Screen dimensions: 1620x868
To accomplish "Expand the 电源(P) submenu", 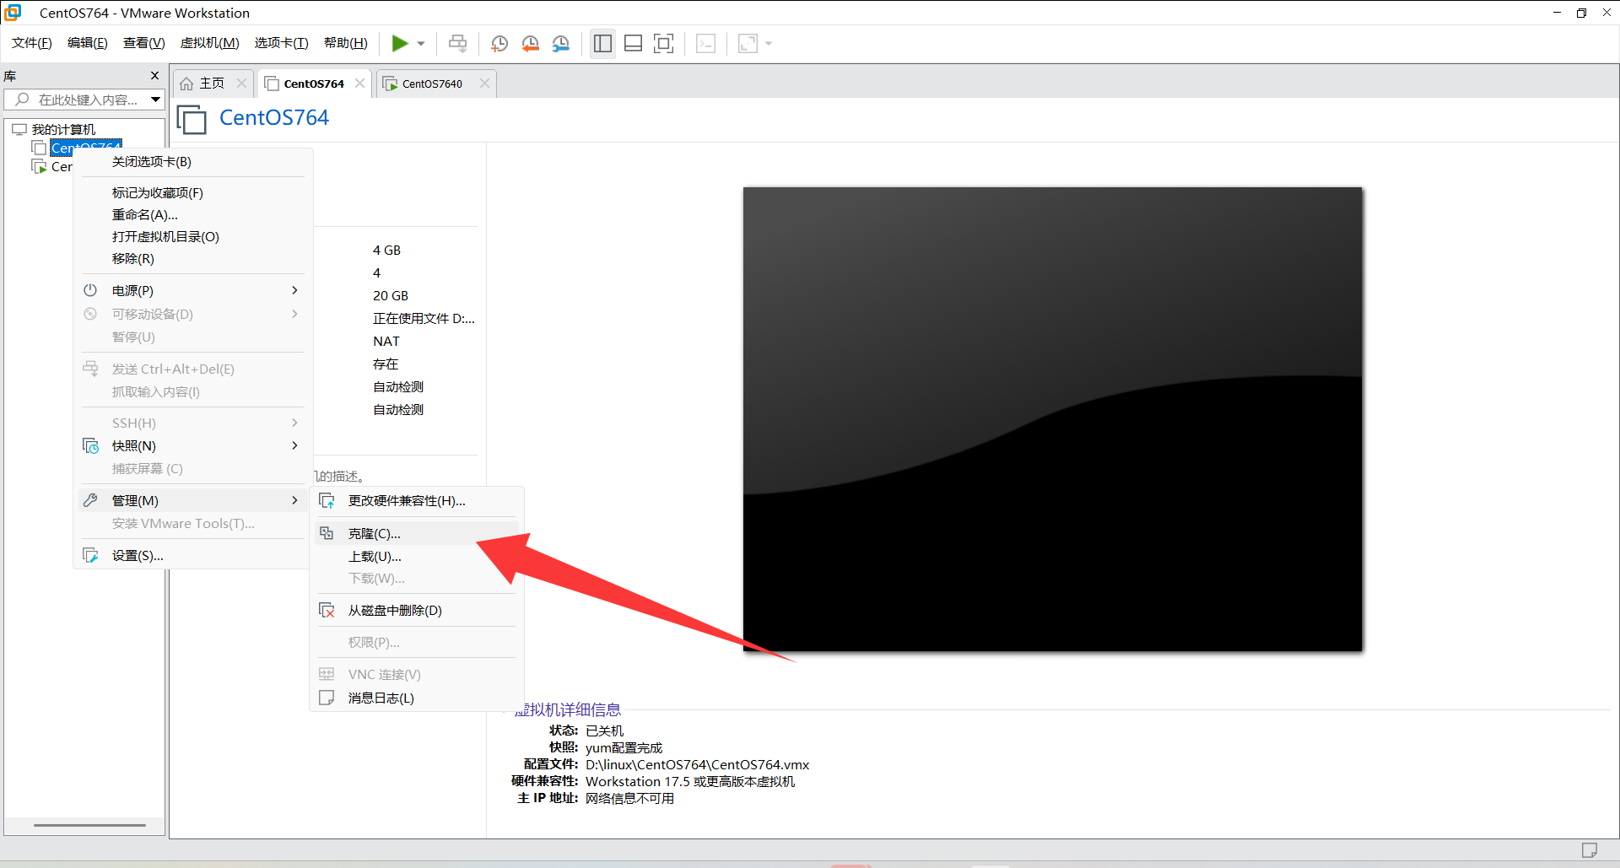I will (192, 290).
